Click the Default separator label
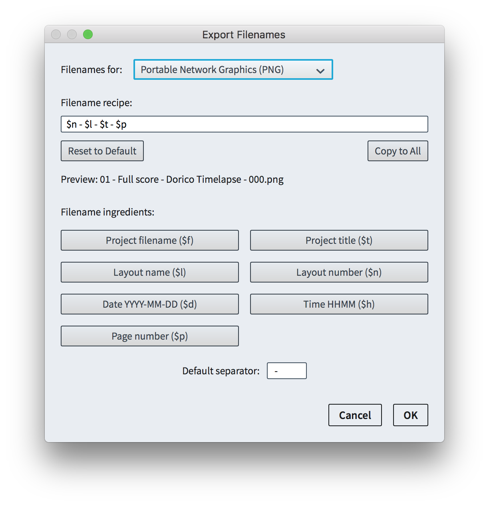Image resolution: width=489 pixels, height=506 pixels. click(x=221, y=371)
